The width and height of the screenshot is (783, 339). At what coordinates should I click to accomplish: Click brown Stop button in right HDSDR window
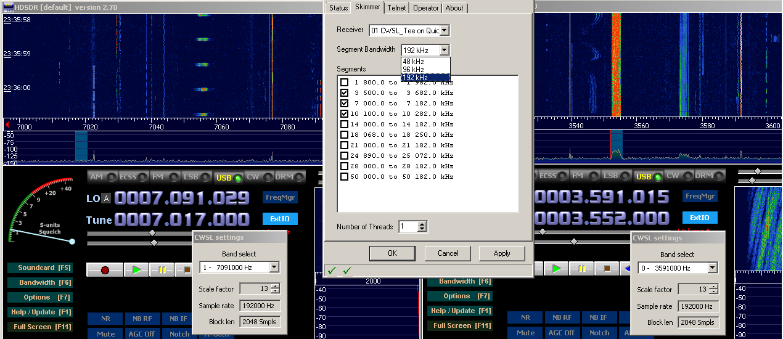pos(607,268)
